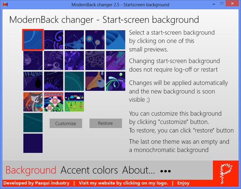This screenshot has height=189, width=241.
Task: Pick the orange animal head background thumbnail
Action: [95, 81]
